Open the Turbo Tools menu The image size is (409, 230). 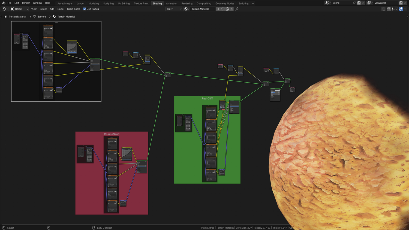73,9
